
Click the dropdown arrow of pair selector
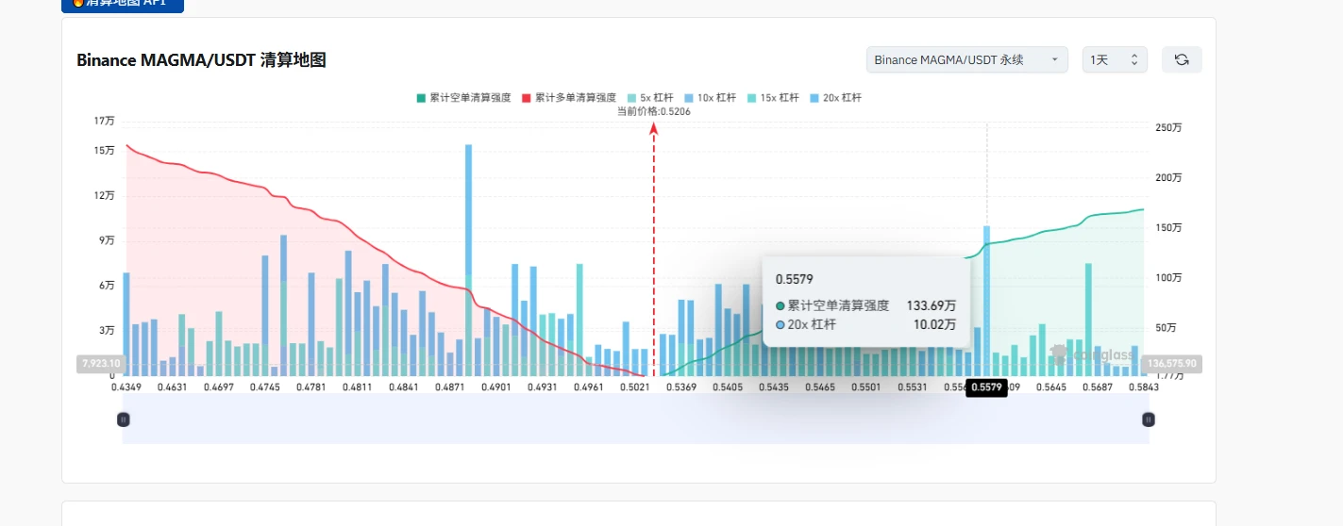pyautogui.click(x=1054, y=59)
